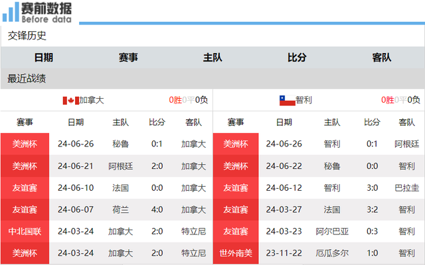Click the 3:0 score
Viewport: 425px width, 265px height.
(x=372, y=187)
